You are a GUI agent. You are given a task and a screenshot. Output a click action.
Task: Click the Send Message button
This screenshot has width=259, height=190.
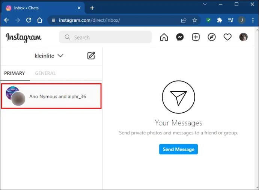[x=178, y=149]
